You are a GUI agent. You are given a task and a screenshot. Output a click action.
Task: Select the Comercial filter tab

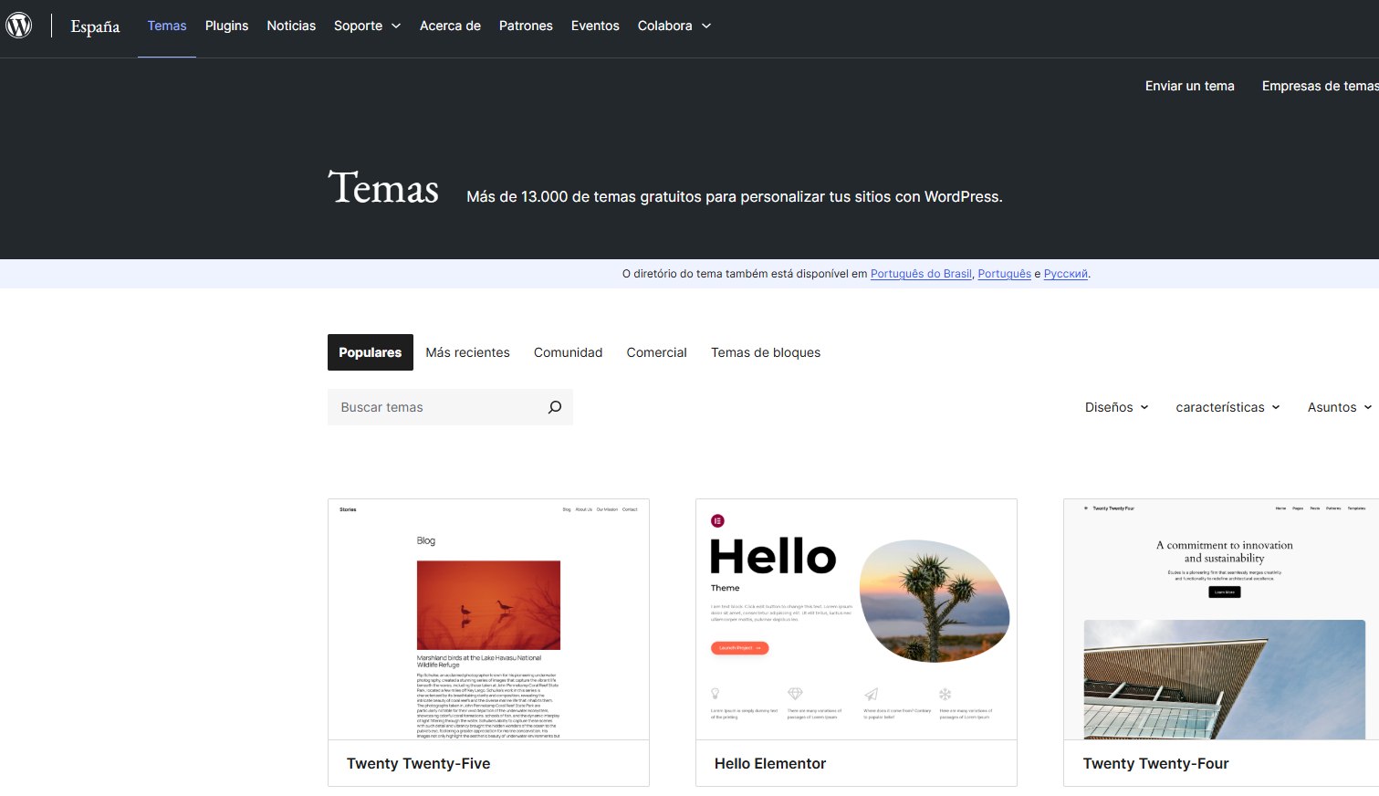click(656, 352)
